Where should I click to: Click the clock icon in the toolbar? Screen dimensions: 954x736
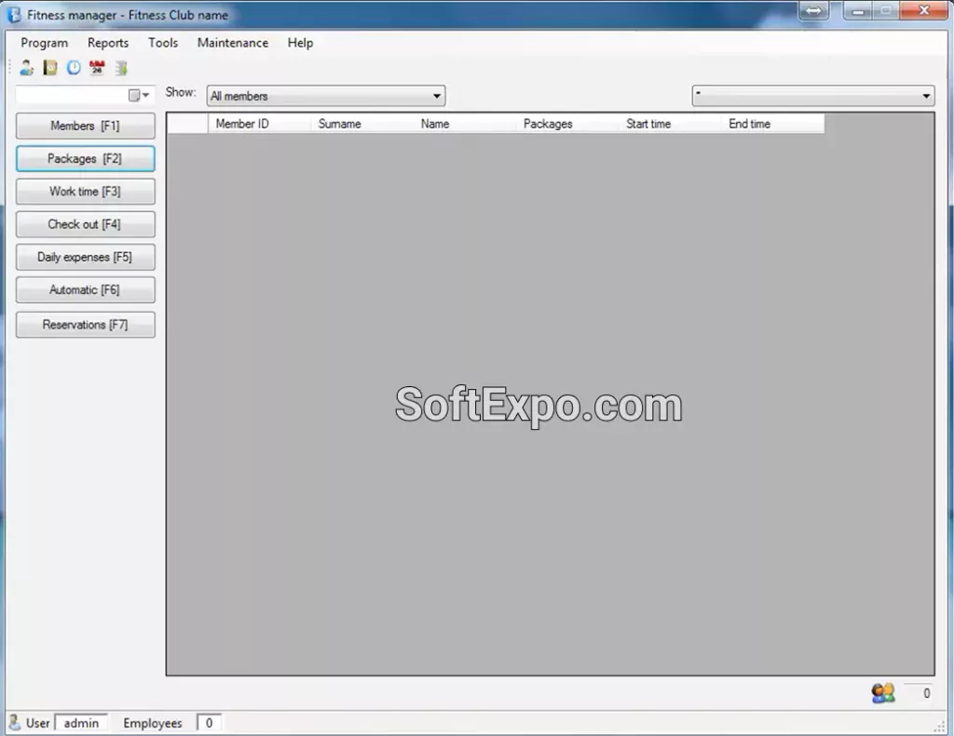[x=73, y=67]
